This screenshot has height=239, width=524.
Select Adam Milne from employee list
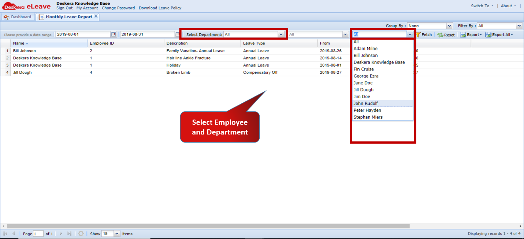point(383,49)
